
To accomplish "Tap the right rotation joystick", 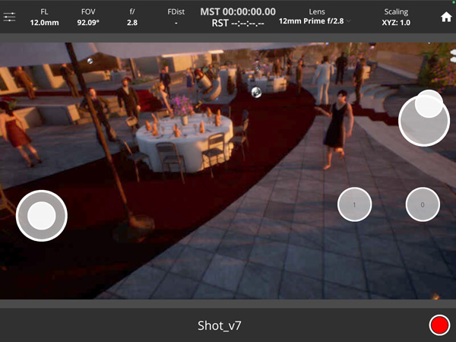I will 424,120.
